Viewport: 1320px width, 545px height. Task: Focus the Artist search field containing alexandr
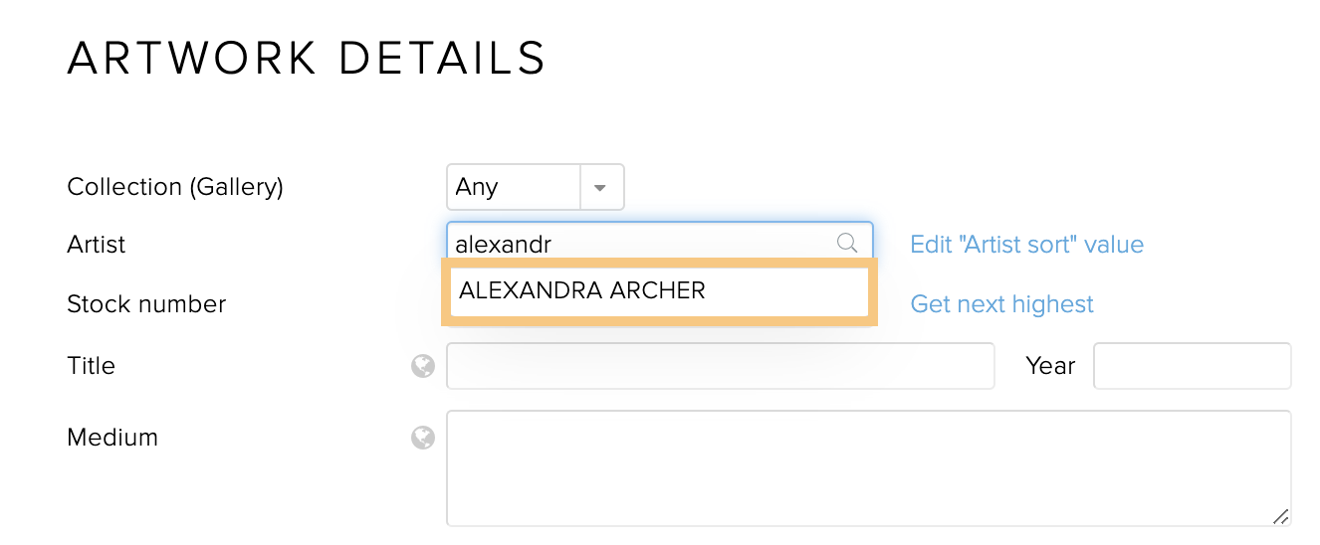(659, 244)
